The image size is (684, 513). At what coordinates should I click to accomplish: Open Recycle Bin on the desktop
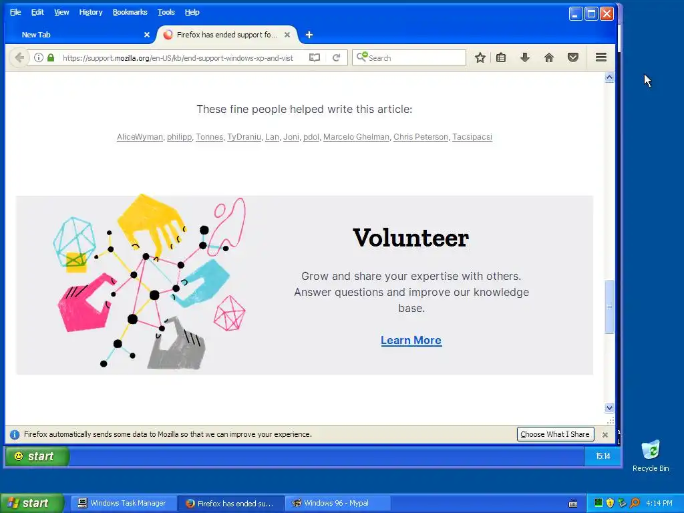(x=651, y=456)
